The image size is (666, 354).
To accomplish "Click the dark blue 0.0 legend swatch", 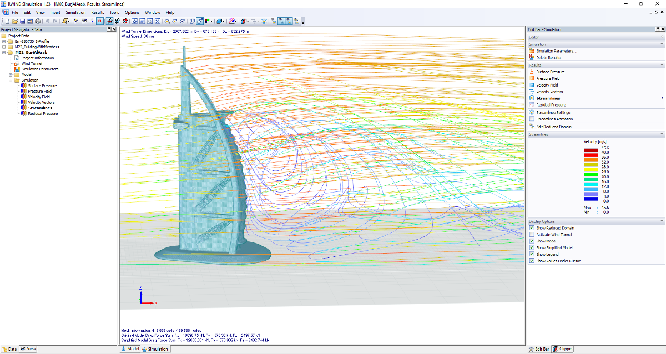I will 591,199.
